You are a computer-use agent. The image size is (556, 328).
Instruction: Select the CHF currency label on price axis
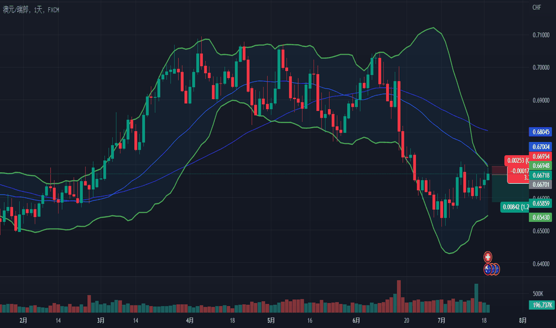point(536,7)
